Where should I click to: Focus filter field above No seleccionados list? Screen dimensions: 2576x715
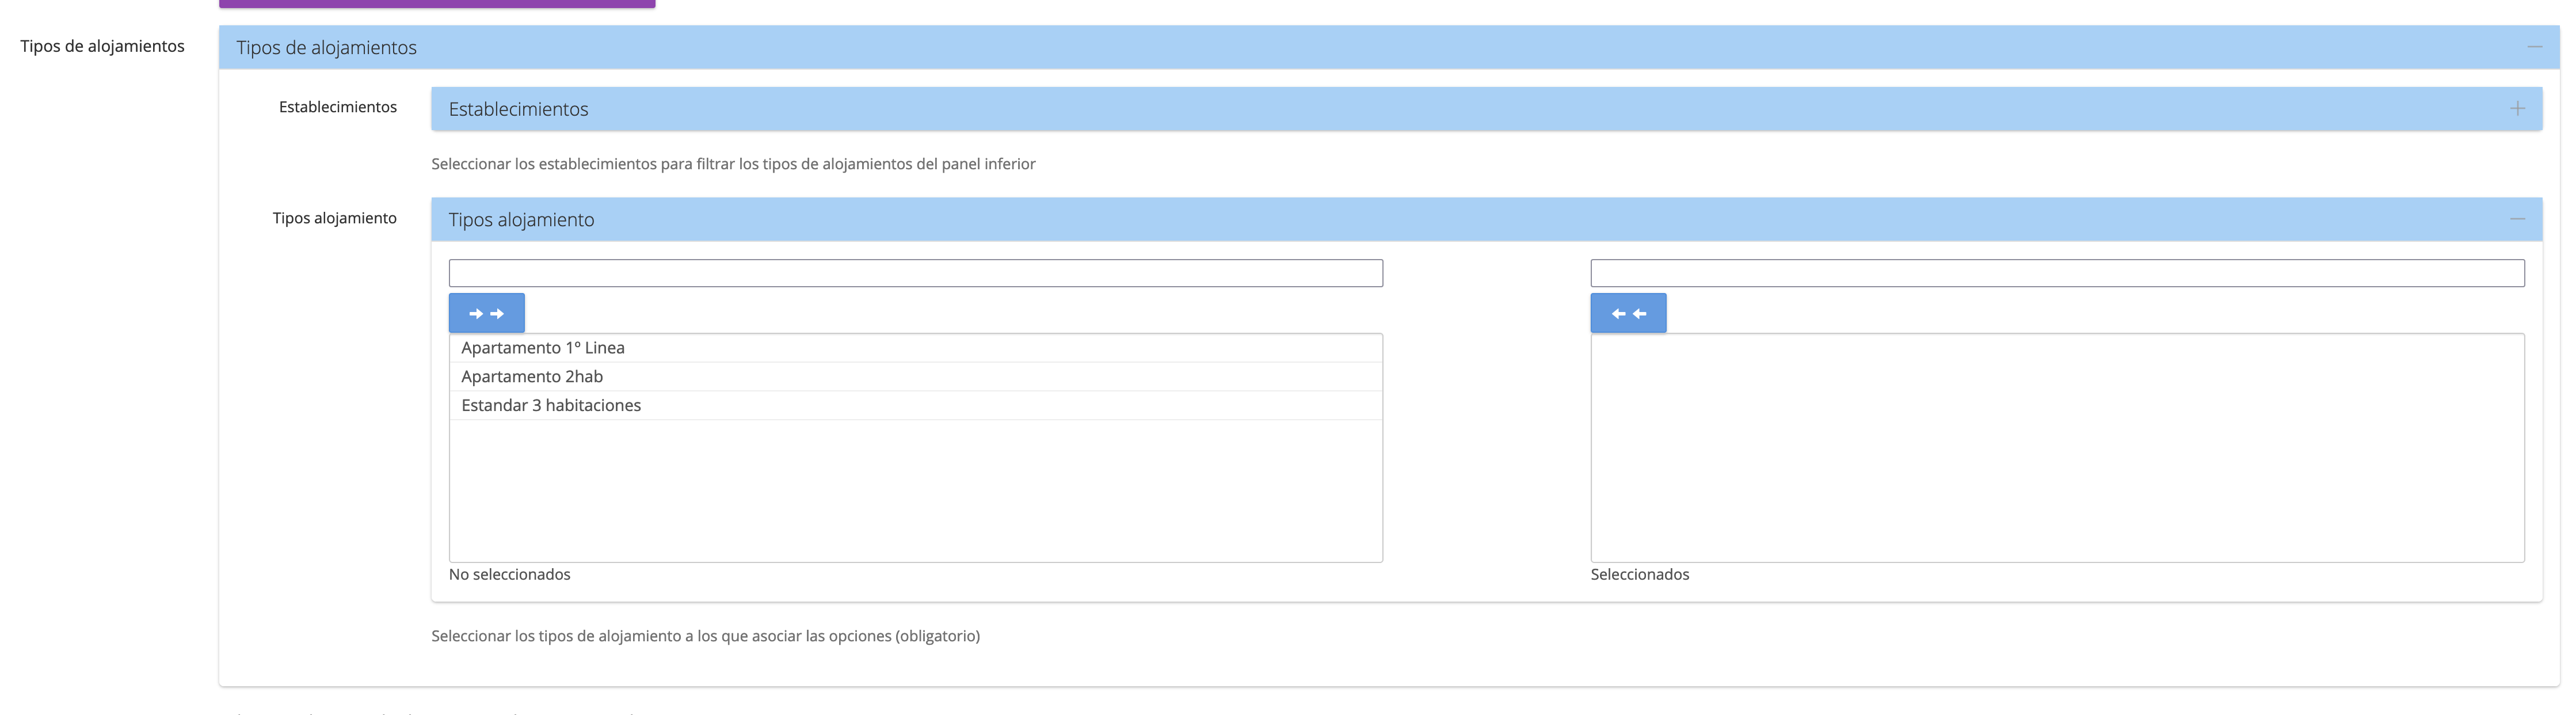coord(915,273)
